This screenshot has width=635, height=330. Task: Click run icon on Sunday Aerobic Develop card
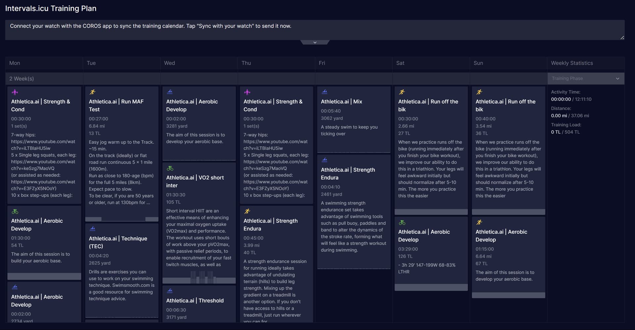[x=479, y=222]
